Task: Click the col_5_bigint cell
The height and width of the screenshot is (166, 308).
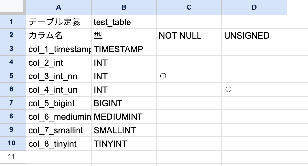Action: point(58,103)
